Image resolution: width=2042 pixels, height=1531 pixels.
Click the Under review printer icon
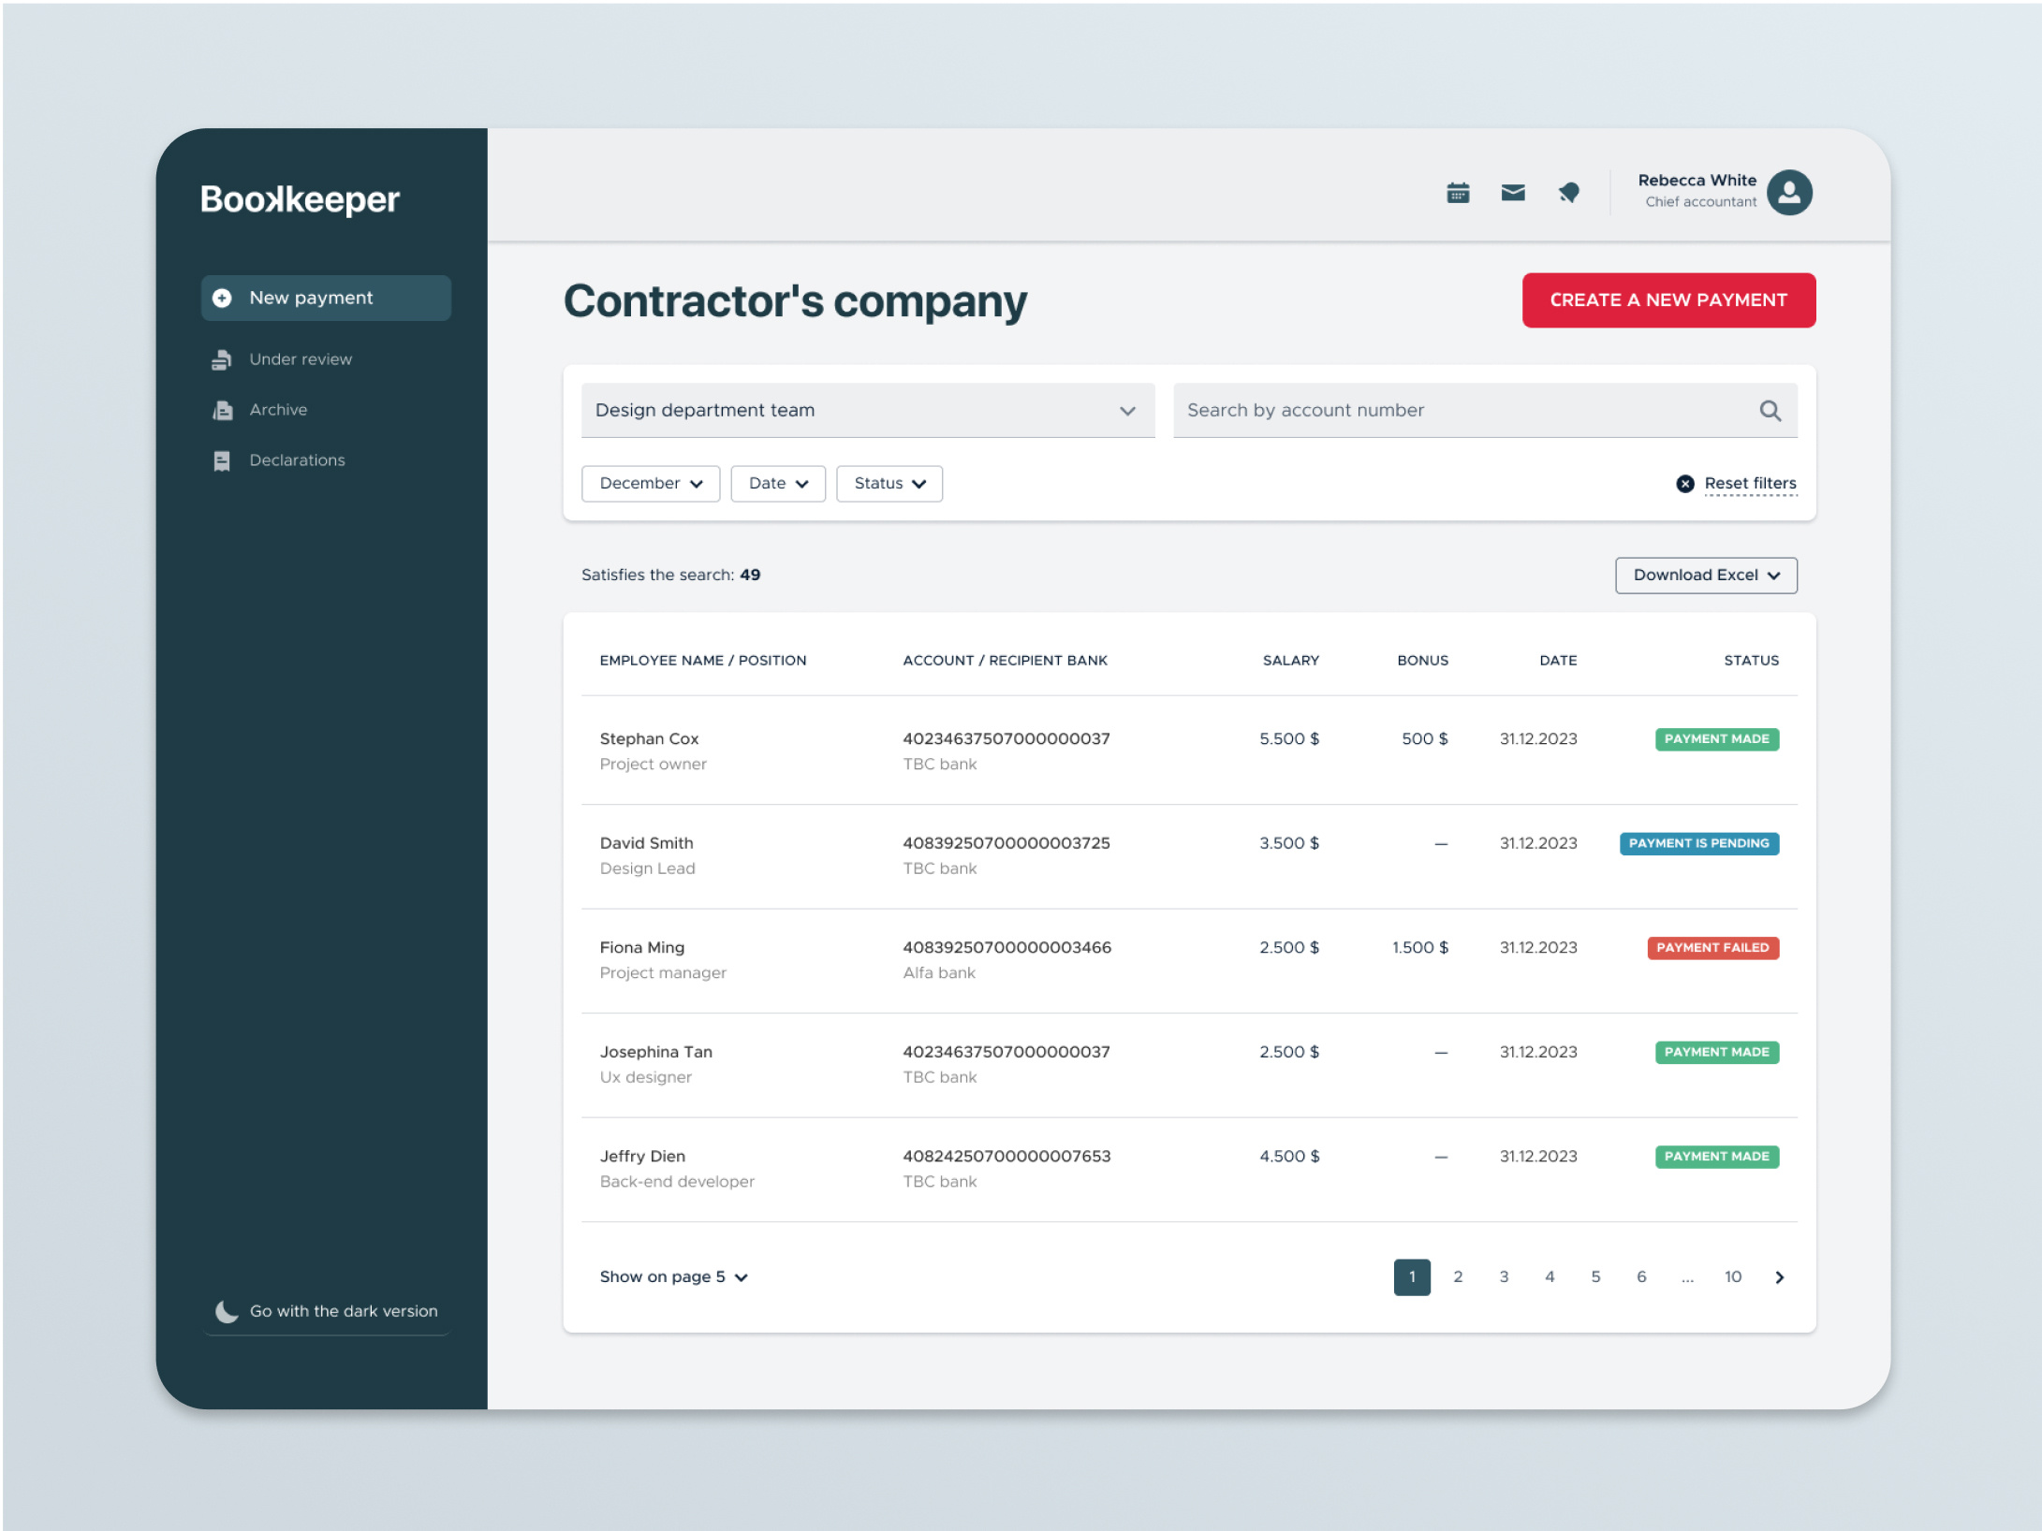222,358
